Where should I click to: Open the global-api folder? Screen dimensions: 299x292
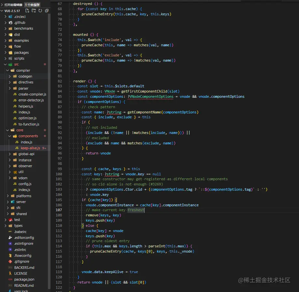[x=26, y=154]
